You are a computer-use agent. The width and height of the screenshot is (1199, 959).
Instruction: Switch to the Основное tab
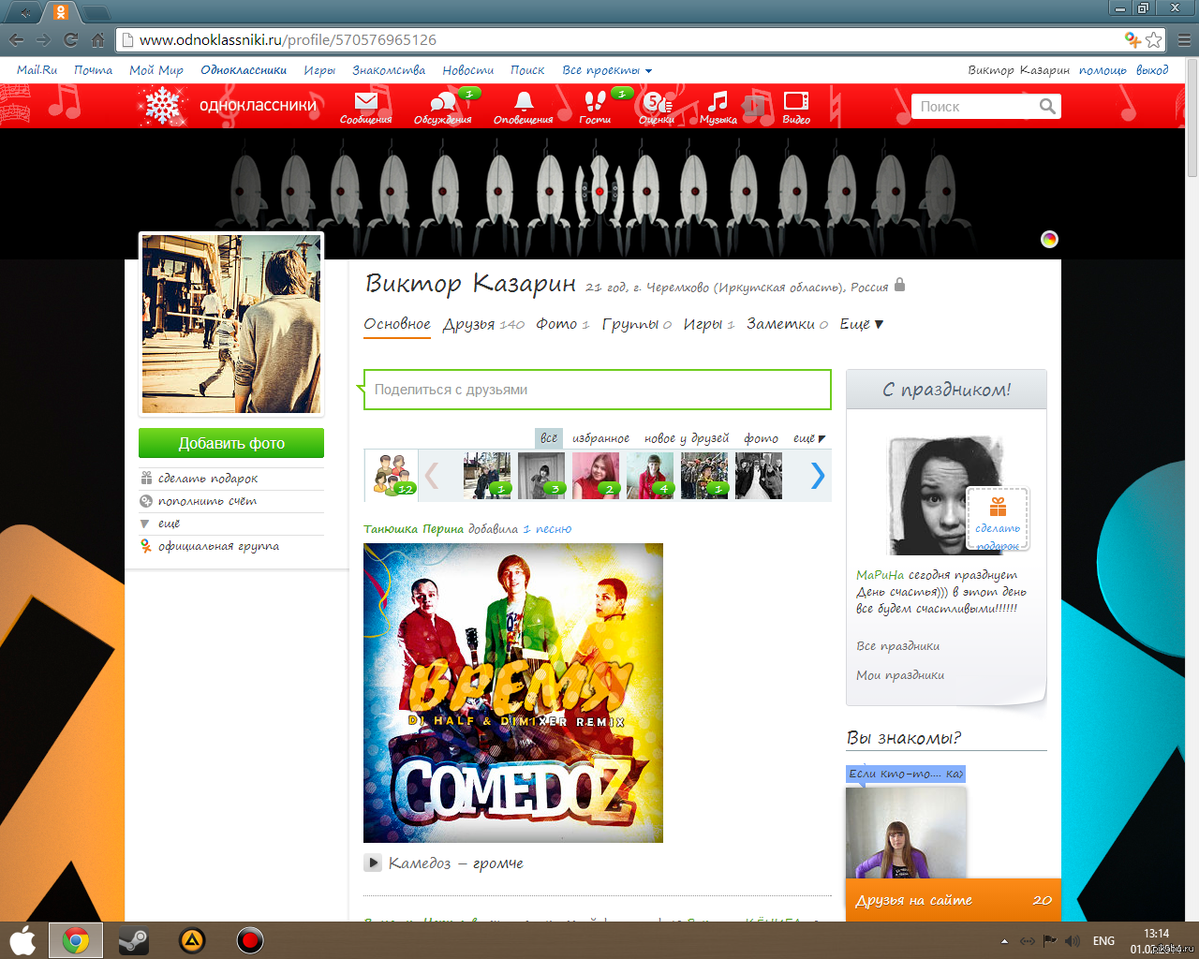[x=397, y=324]
